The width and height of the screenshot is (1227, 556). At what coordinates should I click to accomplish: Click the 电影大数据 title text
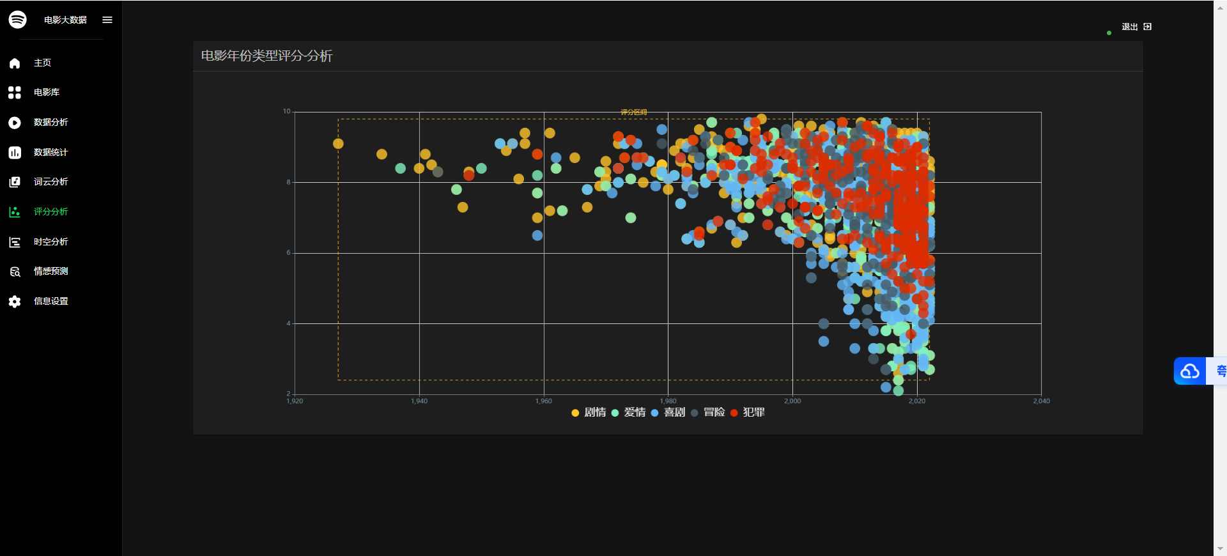click(65, 20)
